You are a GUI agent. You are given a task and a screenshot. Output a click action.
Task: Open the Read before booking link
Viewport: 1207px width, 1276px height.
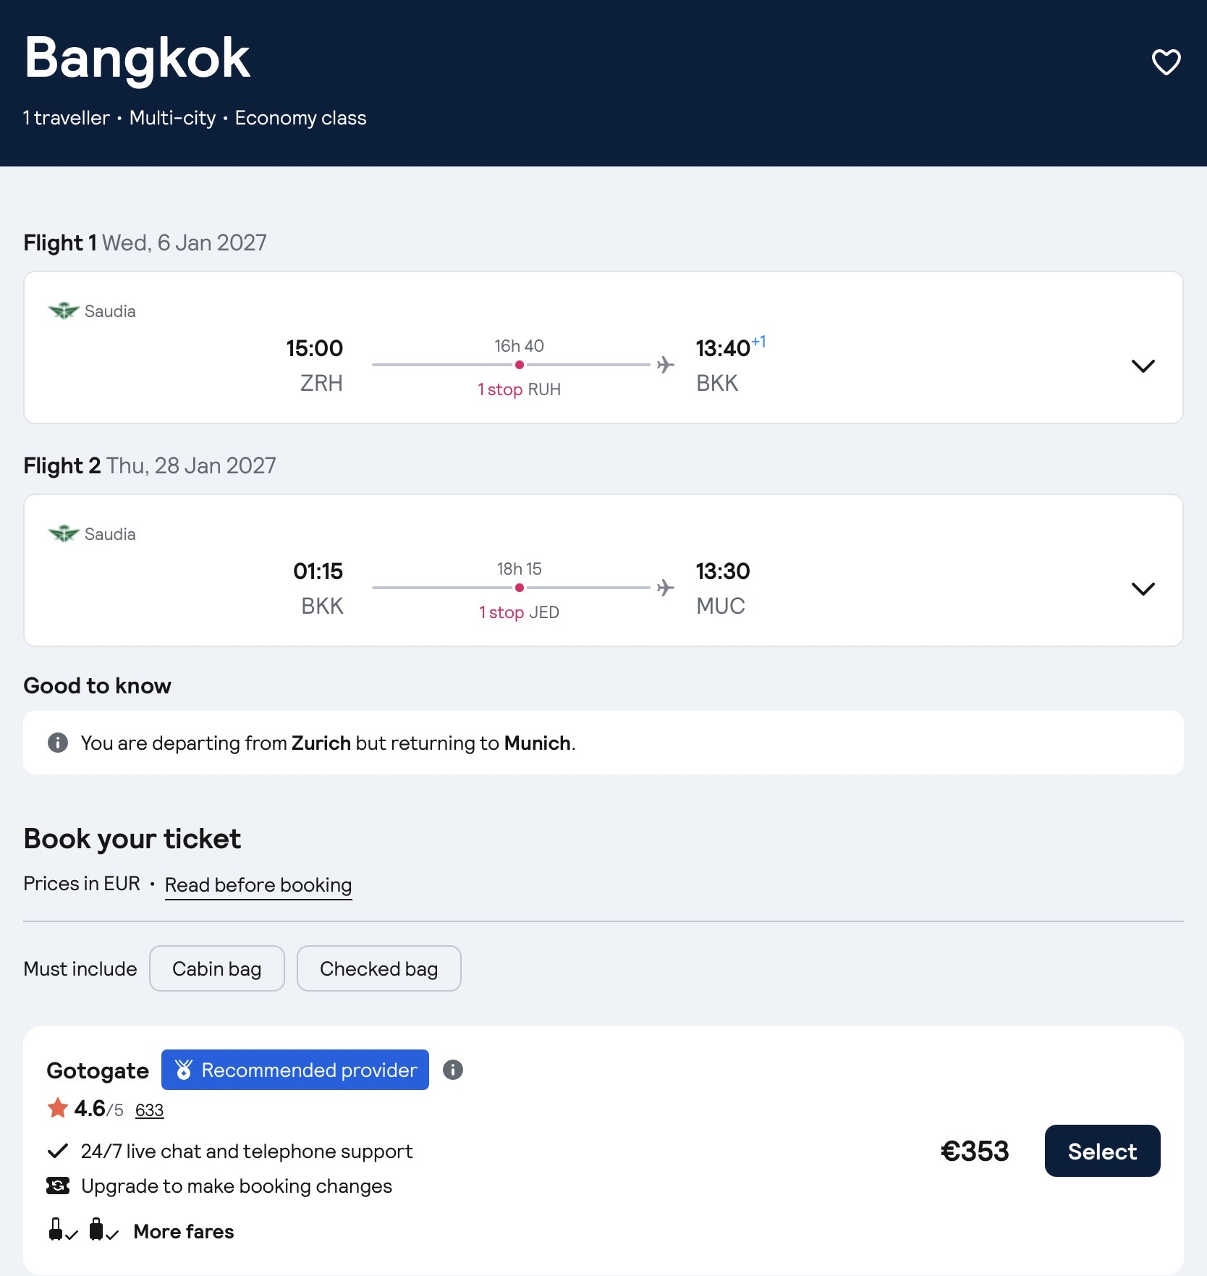258,885
